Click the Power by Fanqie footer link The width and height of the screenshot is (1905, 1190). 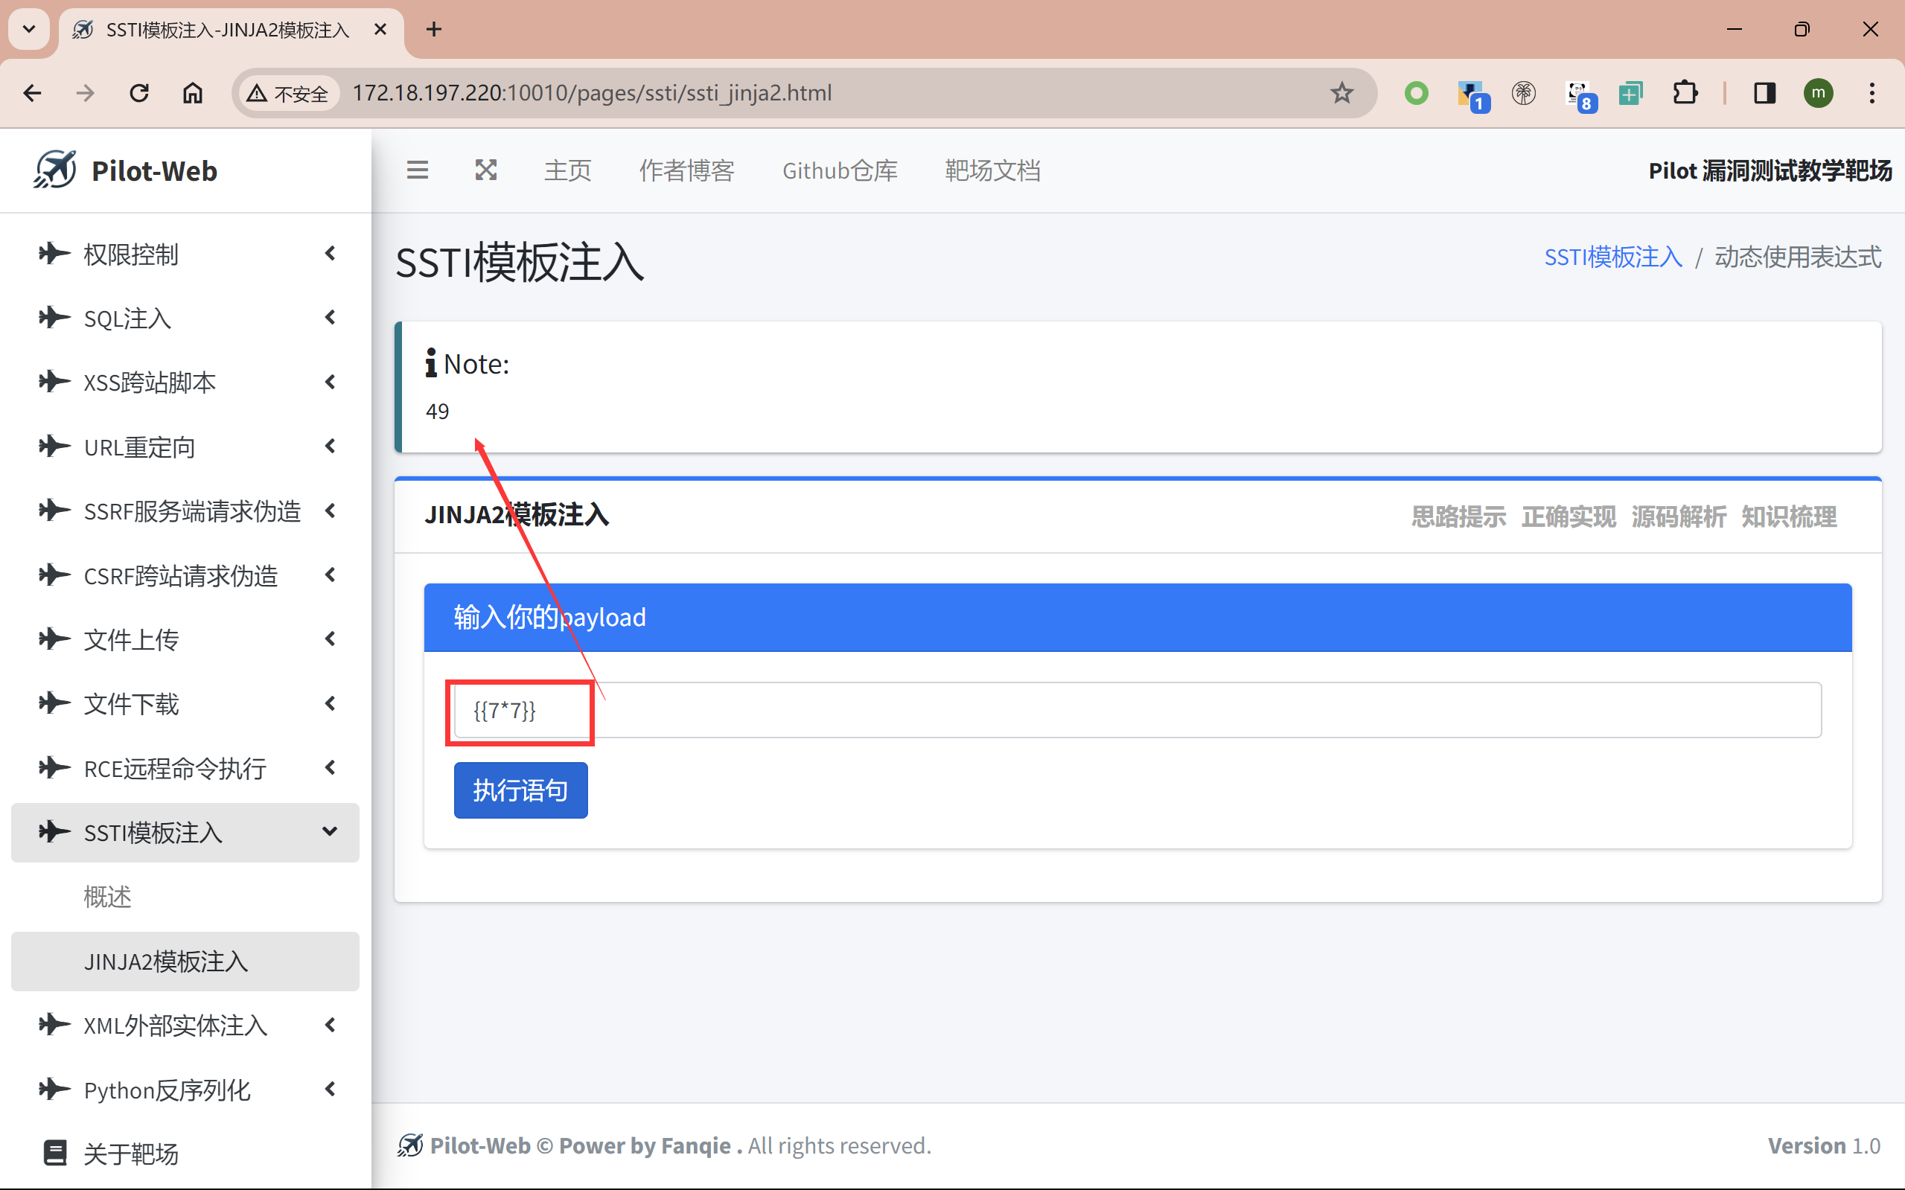tap(645, 1145)
